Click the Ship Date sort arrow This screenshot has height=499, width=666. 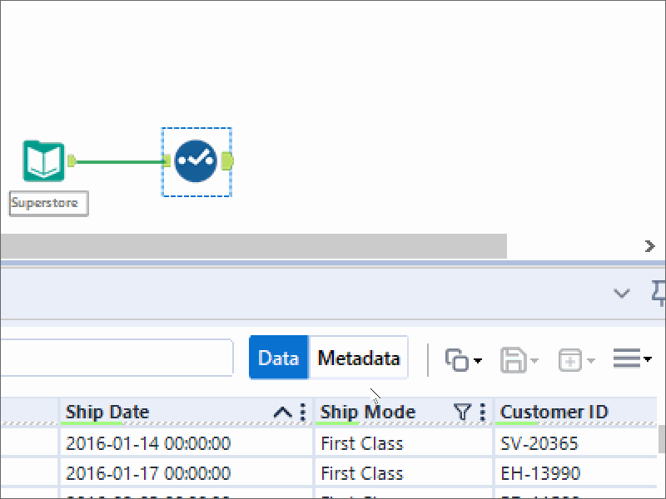(x=282, y=413)
